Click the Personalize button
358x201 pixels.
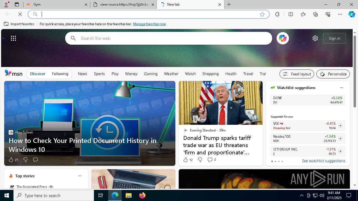(333, 74)
